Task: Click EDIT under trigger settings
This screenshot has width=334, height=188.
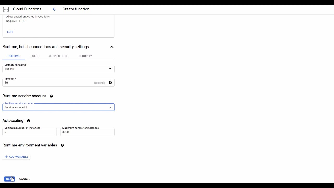Action: pyautogui.click(x=10, y=32)
